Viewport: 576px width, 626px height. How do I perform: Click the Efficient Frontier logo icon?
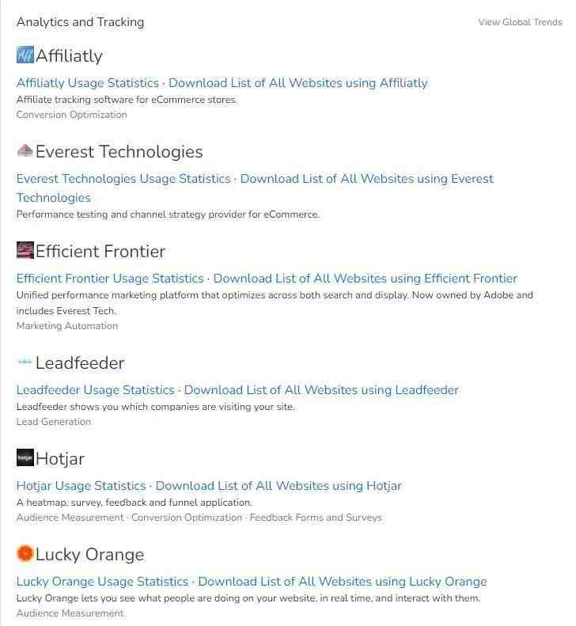pos(25,250)
